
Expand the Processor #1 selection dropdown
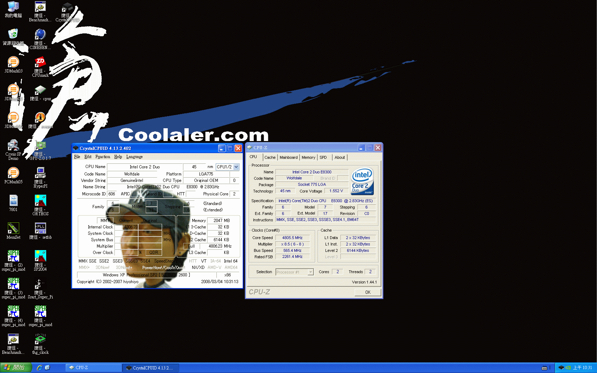tap(311, 272)
